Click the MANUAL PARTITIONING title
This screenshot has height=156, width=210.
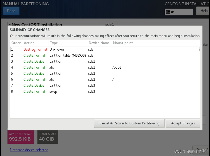(26, 4)
